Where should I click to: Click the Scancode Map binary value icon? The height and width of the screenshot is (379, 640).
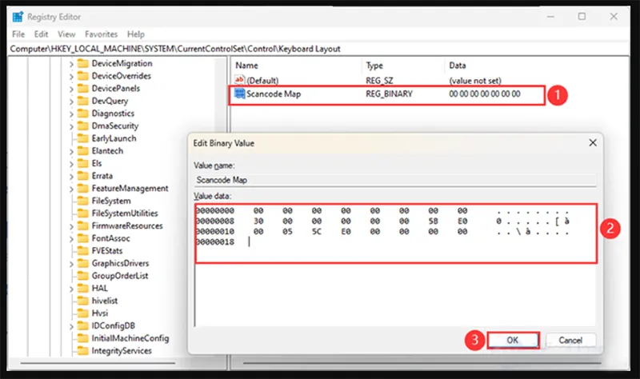[240, 94]
